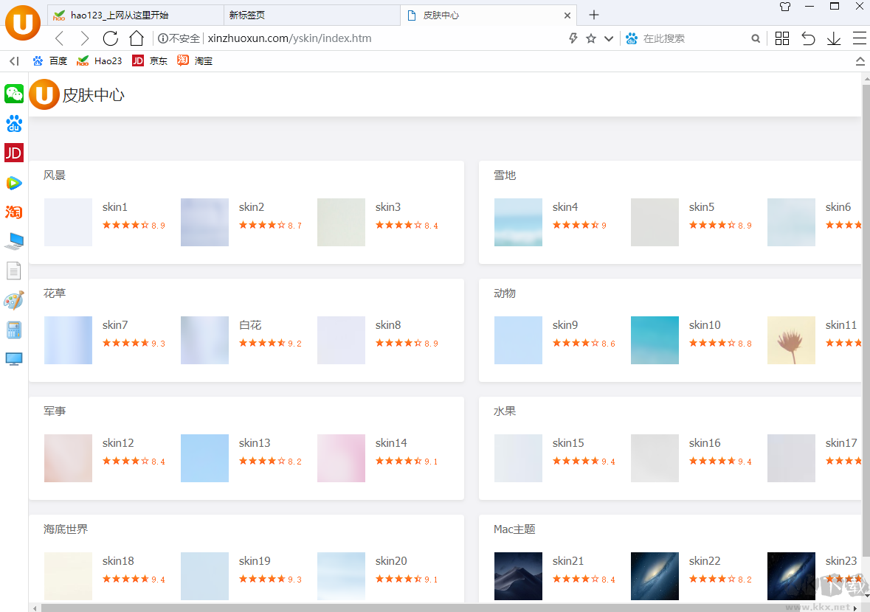Open the 淘宝 bookmark link

195,61
